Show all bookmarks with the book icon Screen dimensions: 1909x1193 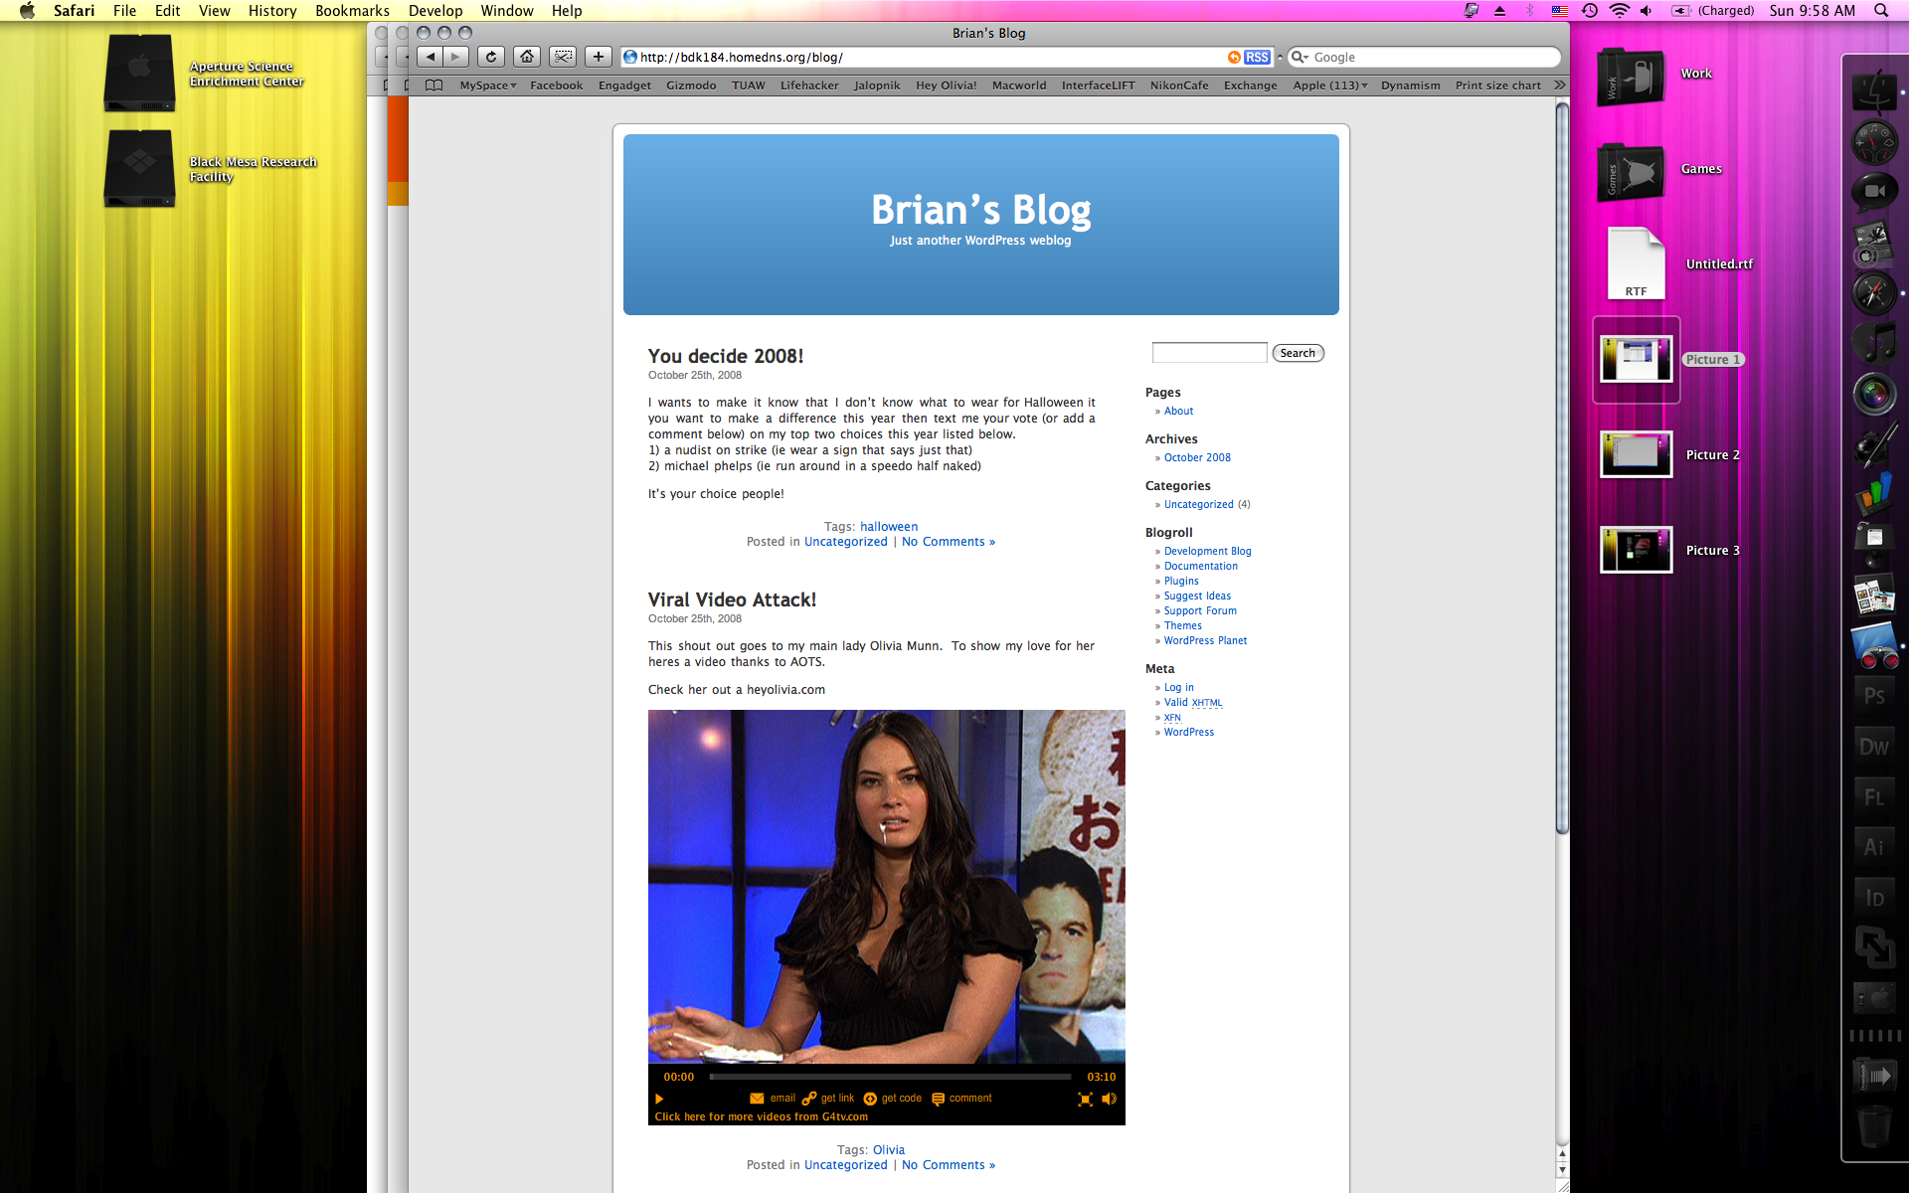[434, 85]
